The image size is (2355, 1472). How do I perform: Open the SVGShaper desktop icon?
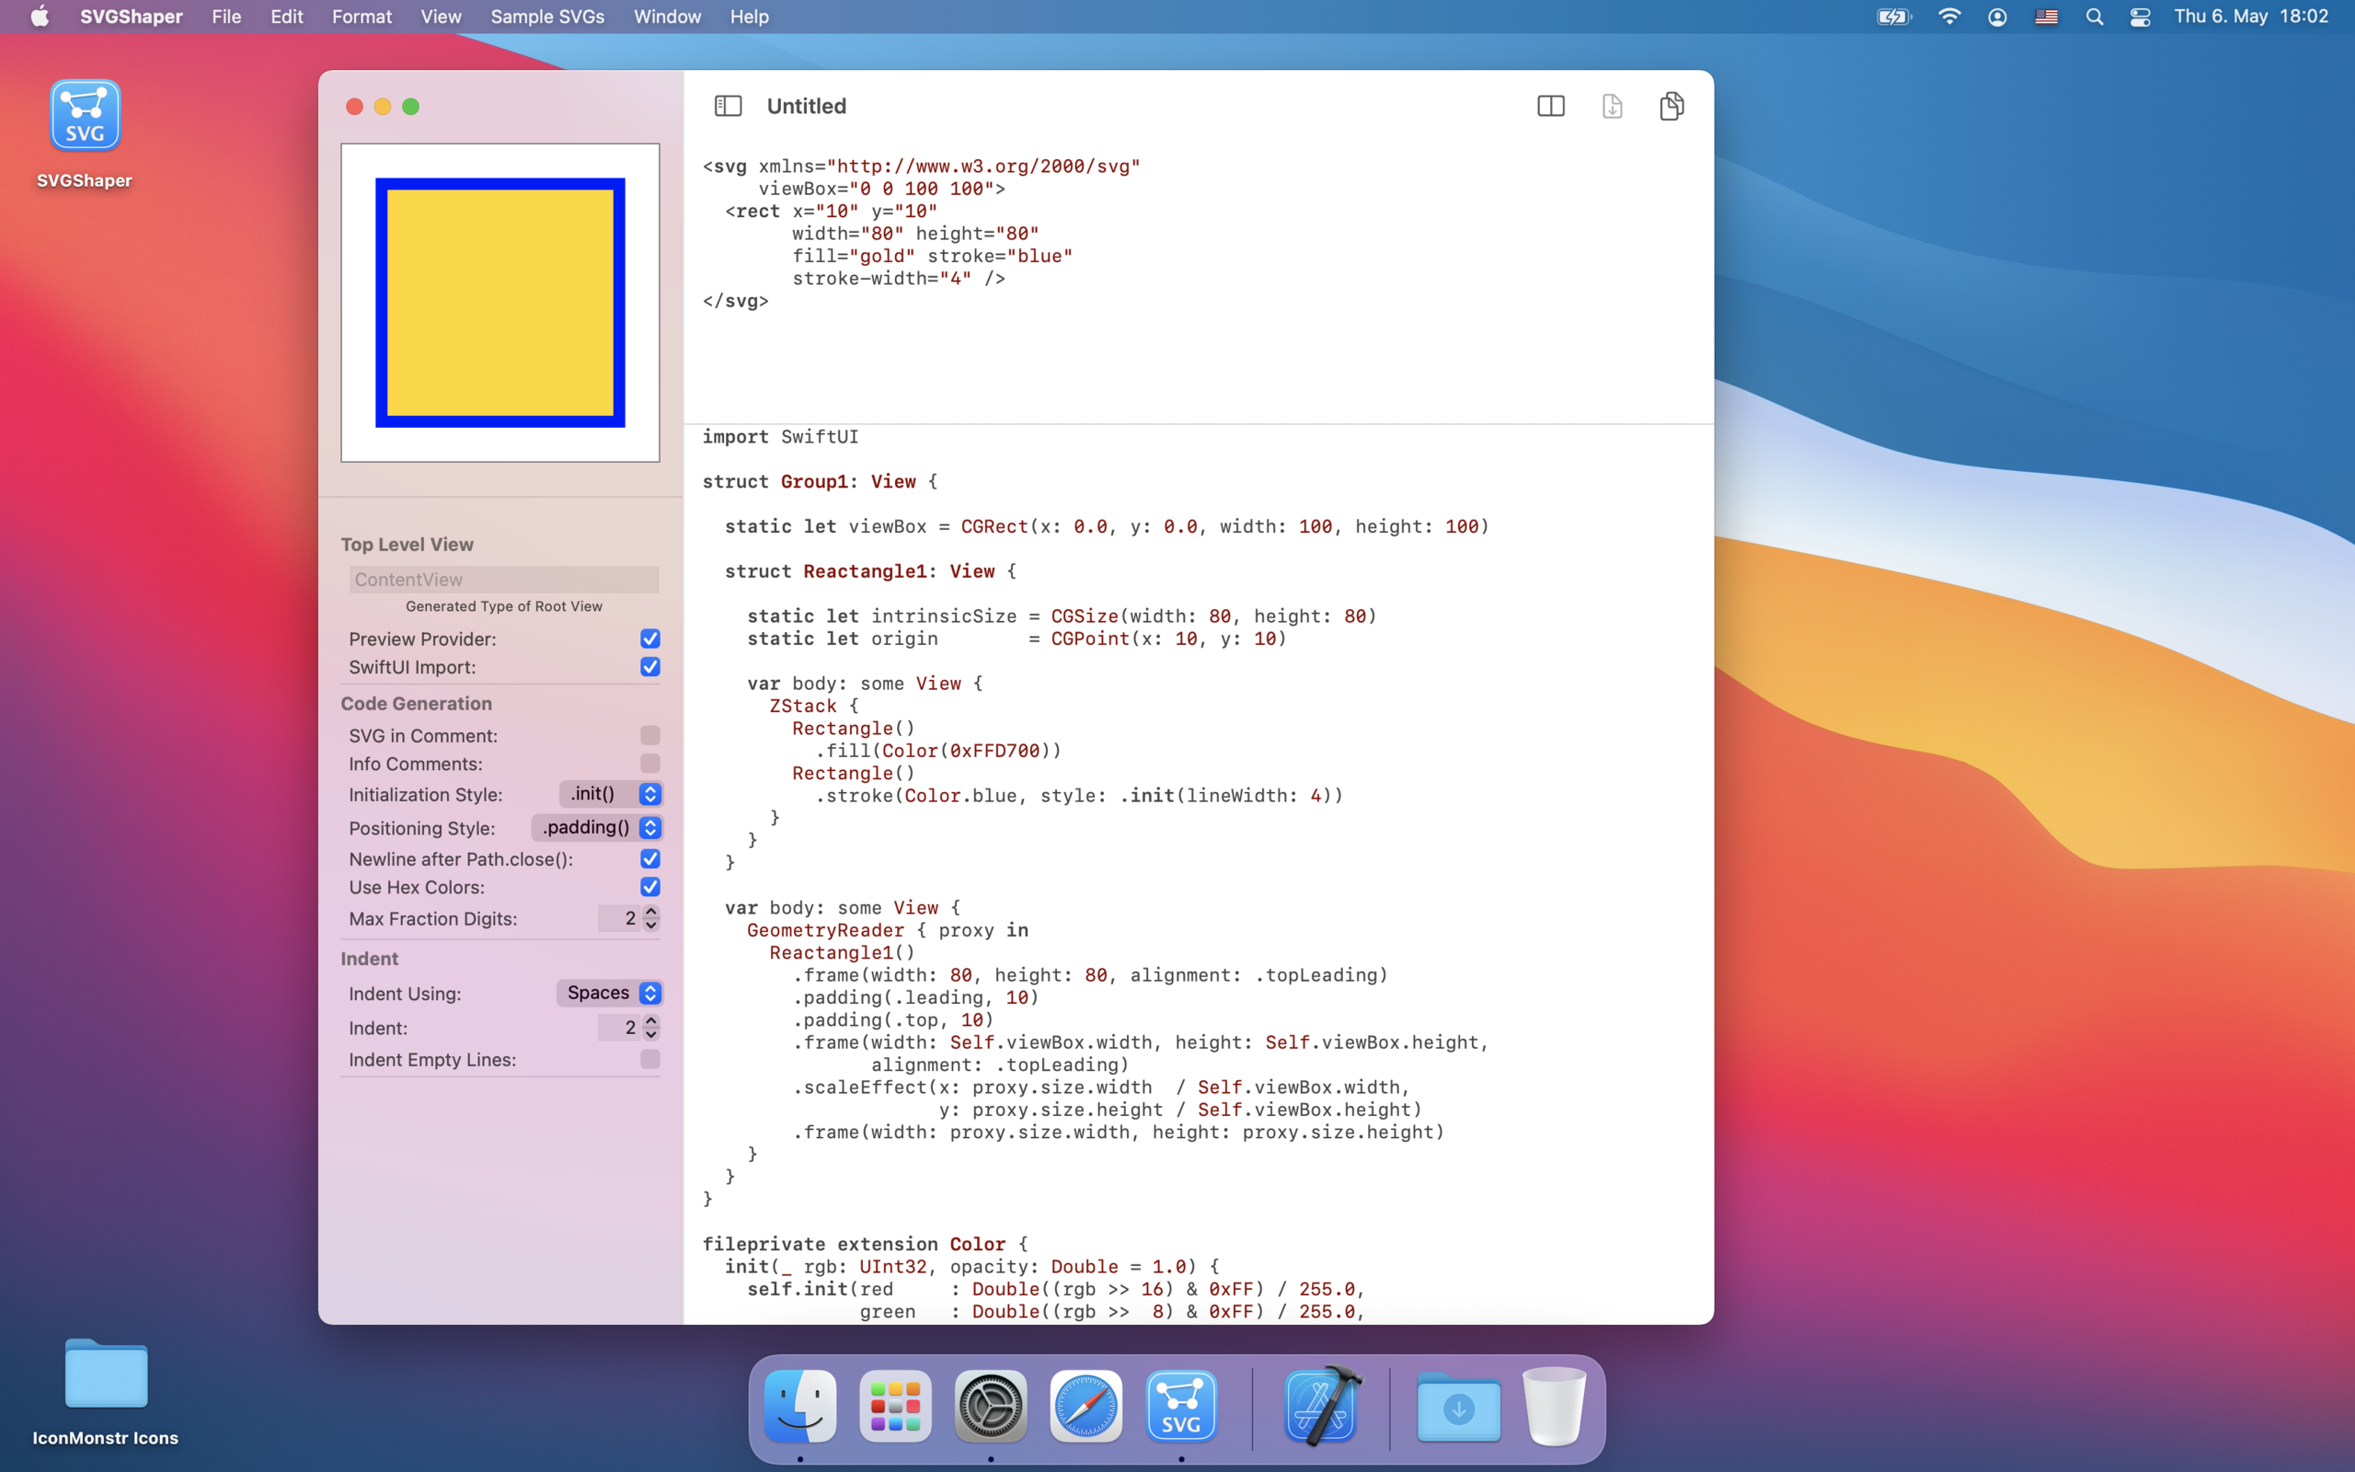(x=85, y=118)
